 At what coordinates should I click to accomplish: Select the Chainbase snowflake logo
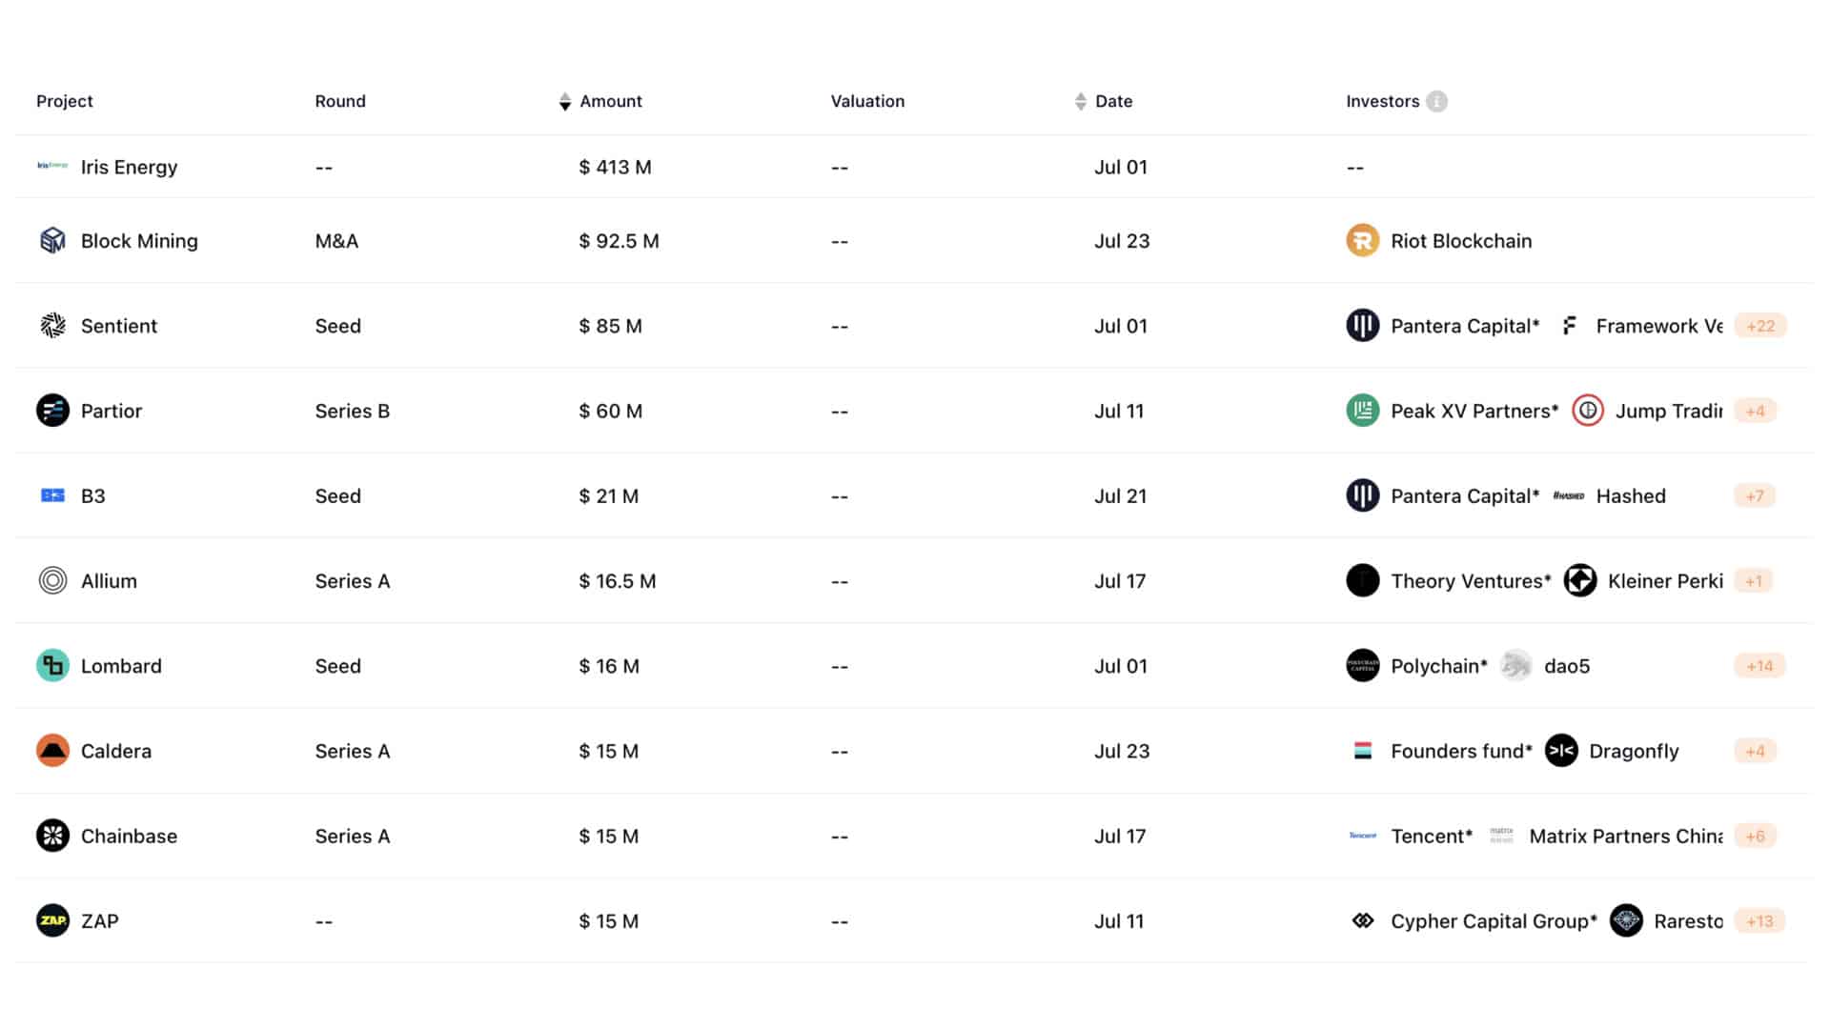point(52,836)
